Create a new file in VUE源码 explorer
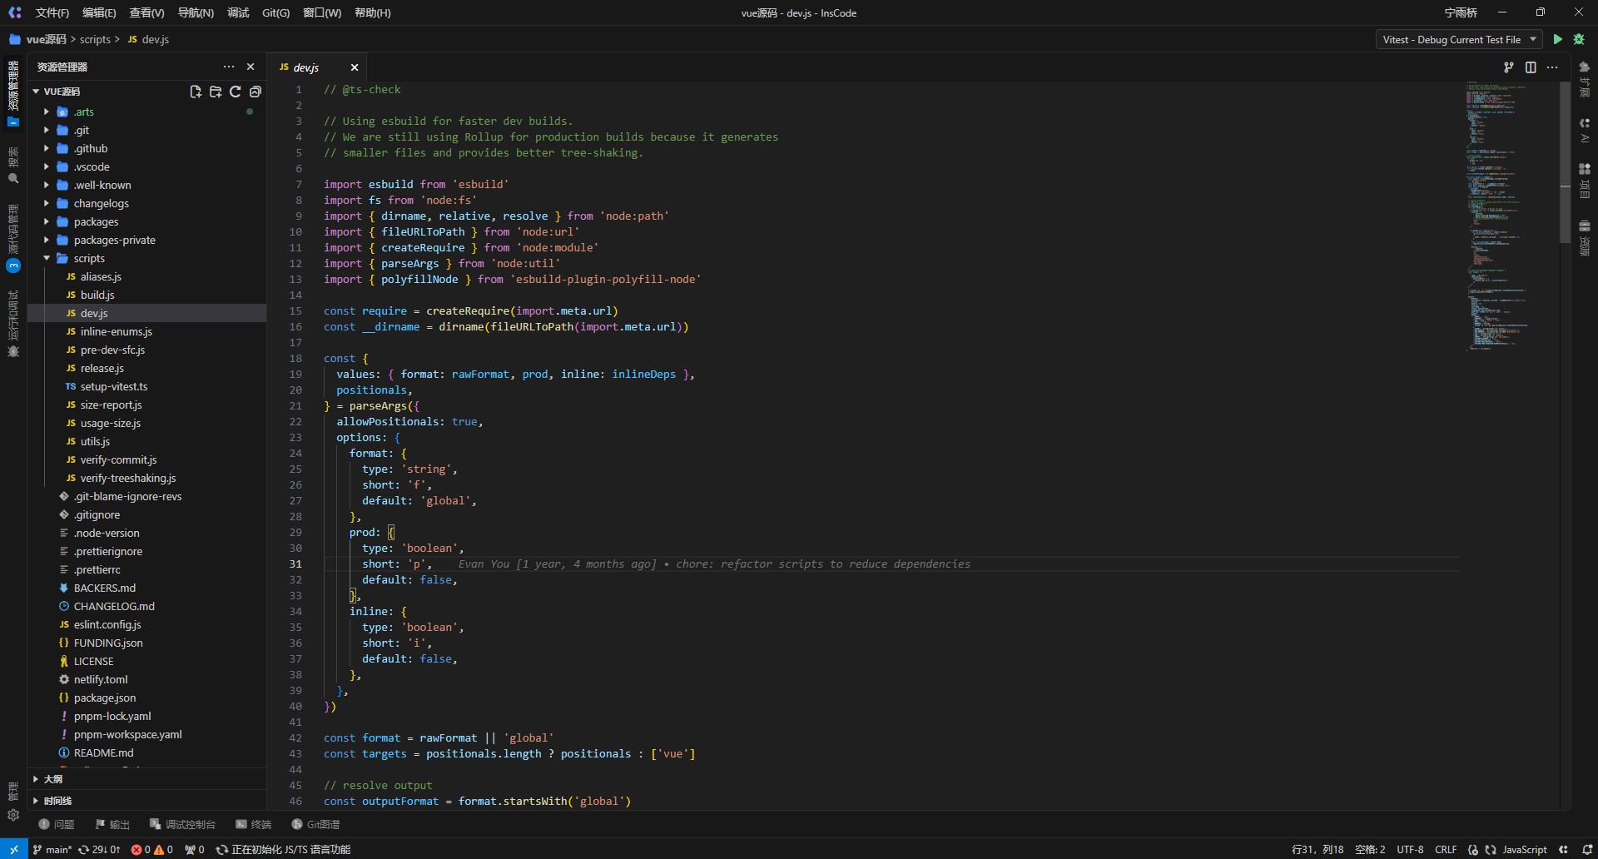Image resolution: width=1598 pixels, height=859 pixels. pyautogui.click(x=196, y=92)
